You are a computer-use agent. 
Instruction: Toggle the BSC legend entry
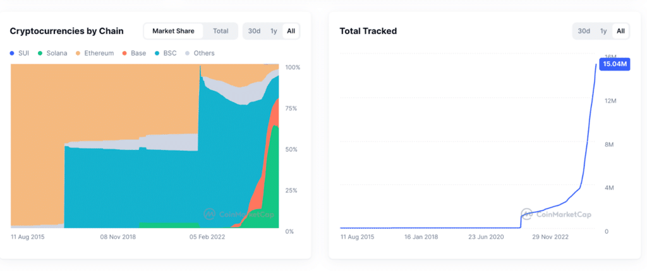click(166, 53)
